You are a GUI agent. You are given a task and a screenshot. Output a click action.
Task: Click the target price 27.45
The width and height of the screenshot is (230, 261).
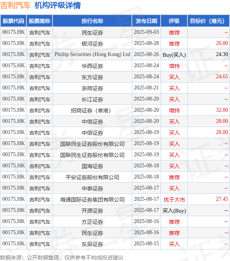222,199
